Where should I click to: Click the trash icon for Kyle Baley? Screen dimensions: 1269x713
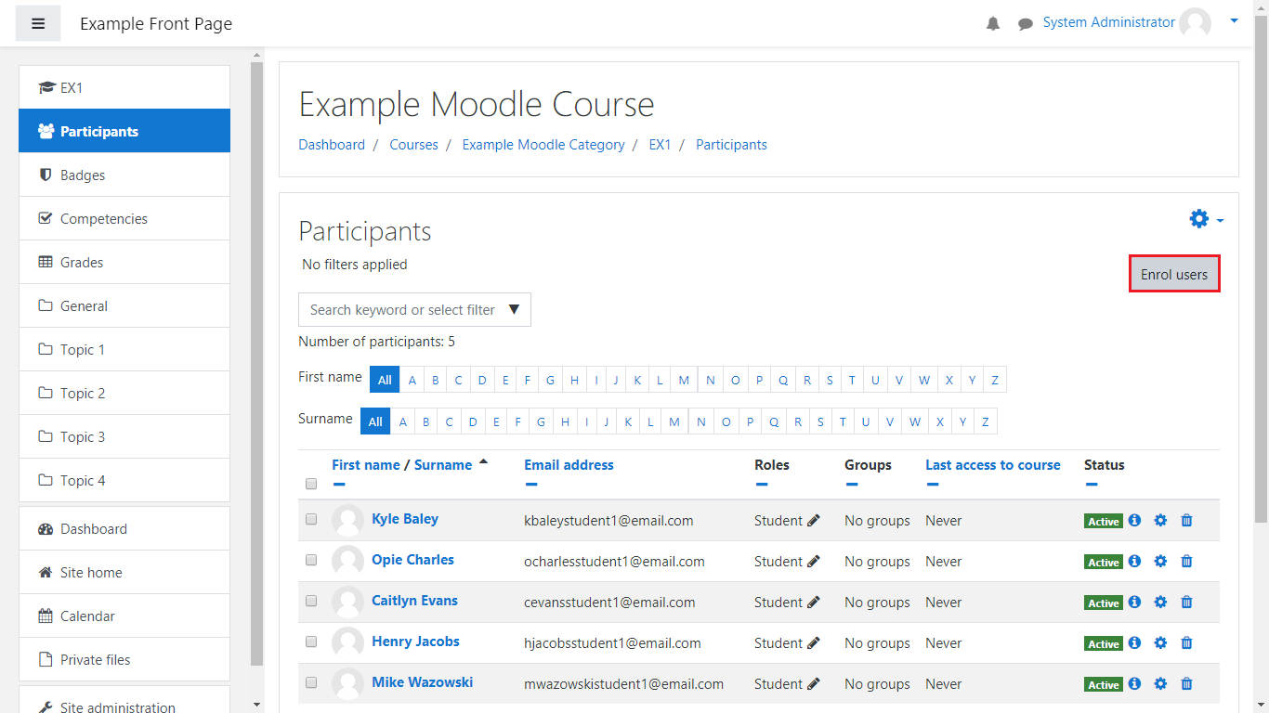point(1186,521)
